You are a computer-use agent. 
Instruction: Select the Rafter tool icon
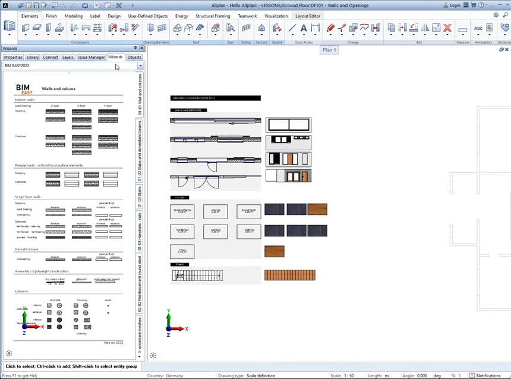[200, 28]
